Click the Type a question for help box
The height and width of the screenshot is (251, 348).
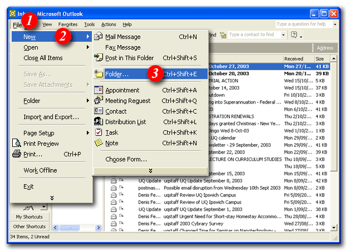click(303, 24)
